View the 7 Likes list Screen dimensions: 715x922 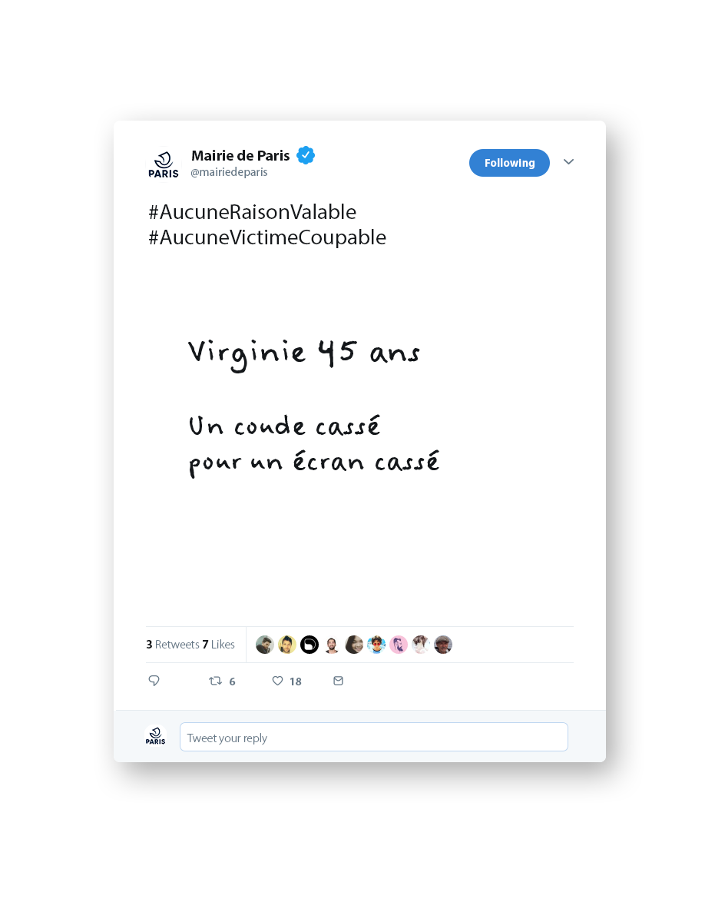click(218, 645)
